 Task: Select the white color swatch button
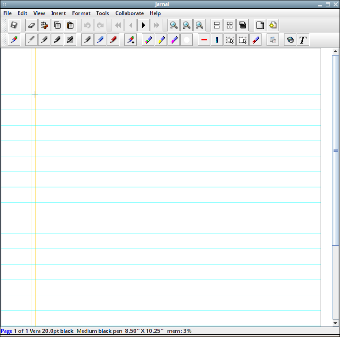[186, 39]
